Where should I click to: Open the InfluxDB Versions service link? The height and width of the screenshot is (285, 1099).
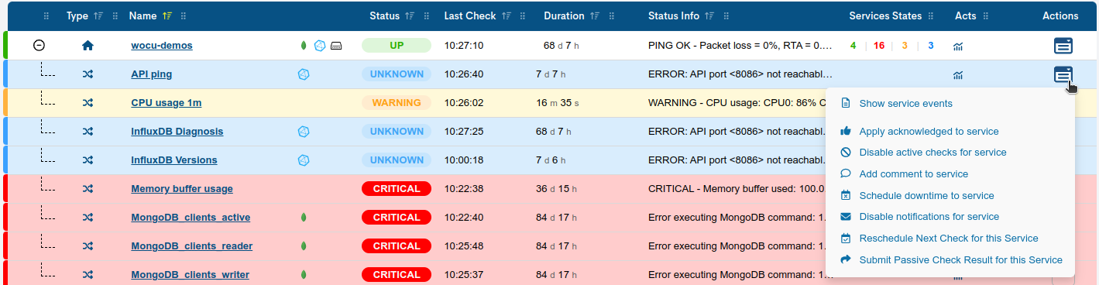[174, 160]
